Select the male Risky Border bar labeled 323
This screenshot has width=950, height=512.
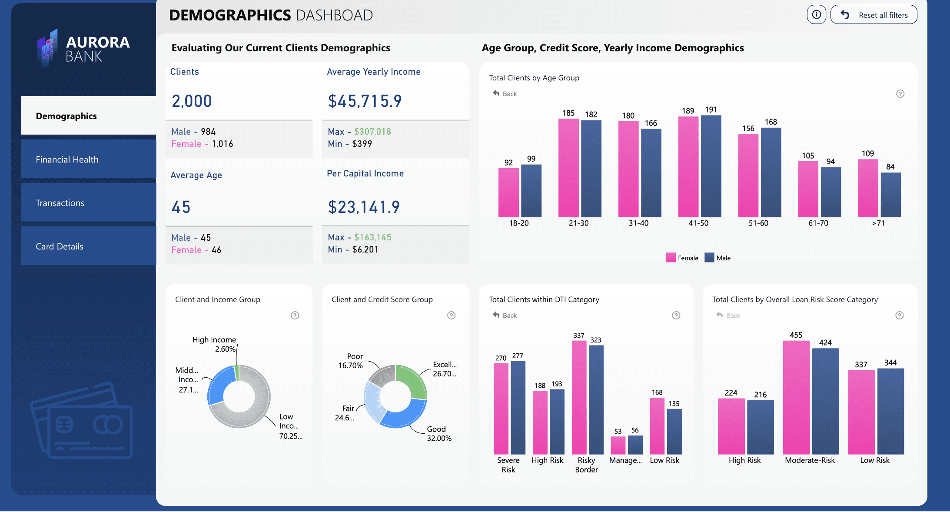[596, 400]
